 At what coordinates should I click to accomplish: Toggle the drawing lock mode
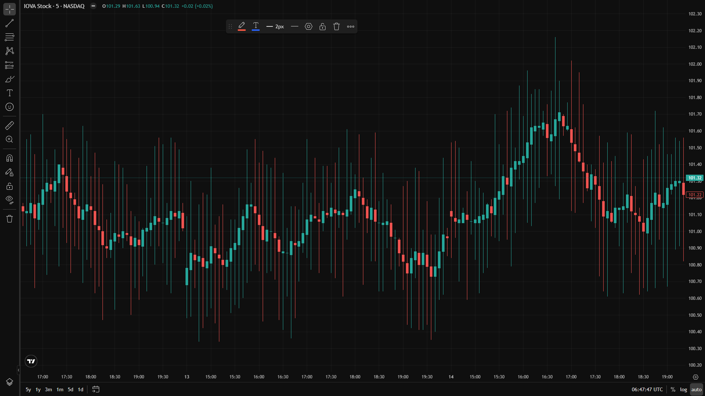[x=9, y=186]
